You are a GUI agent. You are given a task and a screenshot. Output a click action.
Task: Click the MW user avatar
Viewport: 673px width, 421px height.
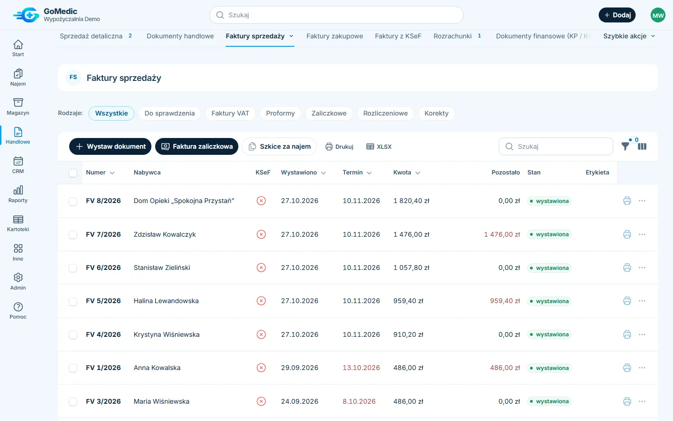point(658,15)
